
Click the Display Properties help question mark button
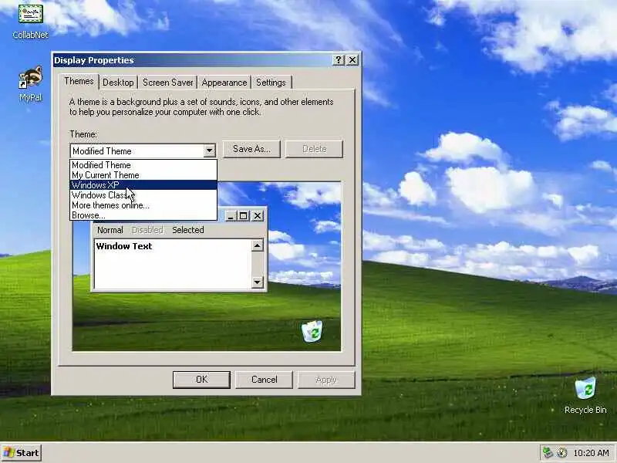pyautogui.click(x=339, y=60)
